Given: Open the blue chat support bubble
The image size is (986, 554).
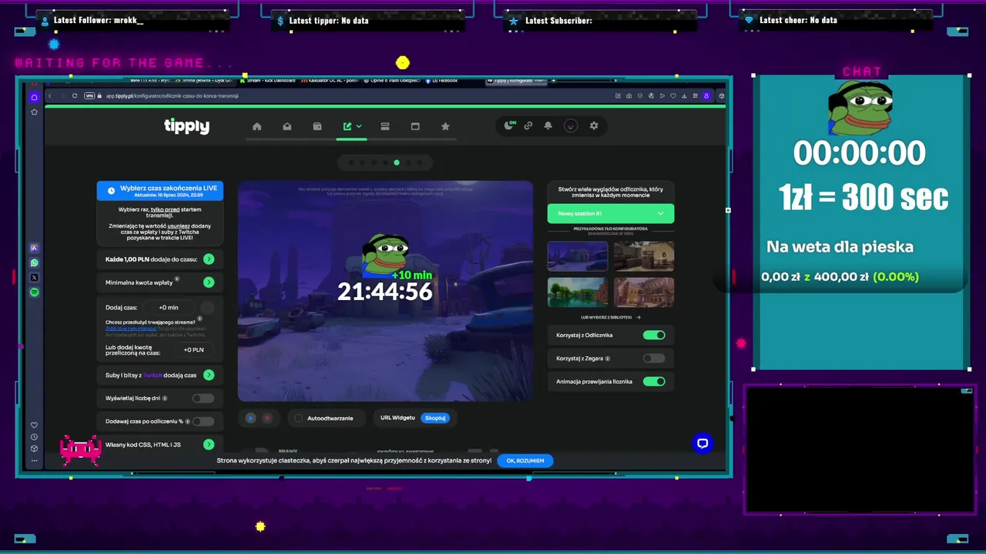Looking at the screenshot, I should point(703,443).
